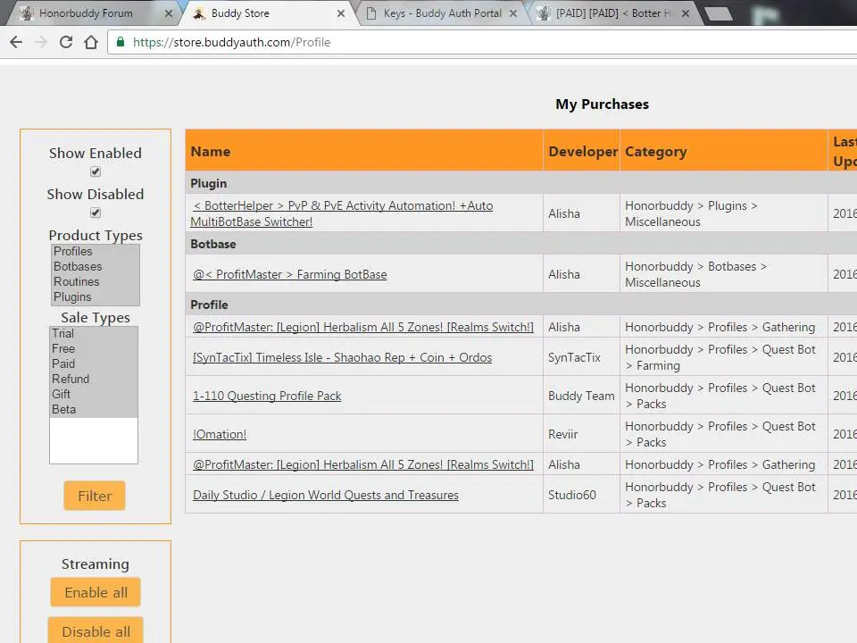Open the last ProfitMaster Legion Herbalism link
This screenshot has height=643, width=857.
coord(363,464)
